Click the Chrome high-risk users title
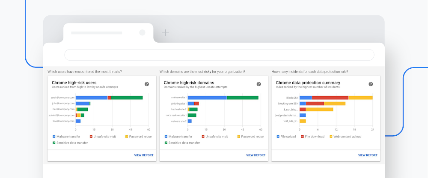The width and height of the screenshot is (428, 178). pyautogui.click(x=74, y=82)
